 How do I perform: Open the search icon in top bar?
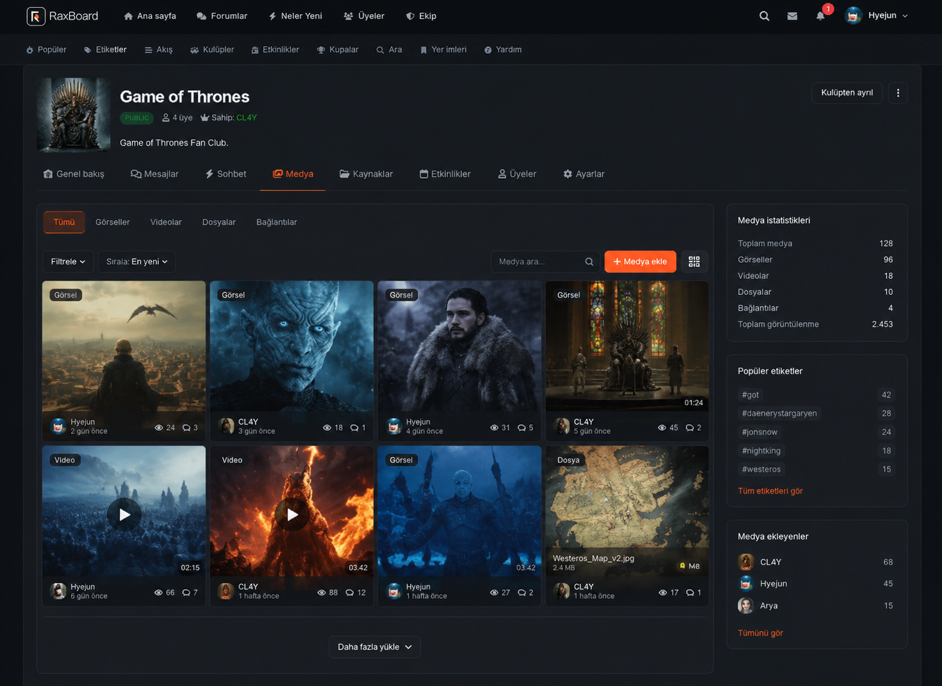[764, 16]
